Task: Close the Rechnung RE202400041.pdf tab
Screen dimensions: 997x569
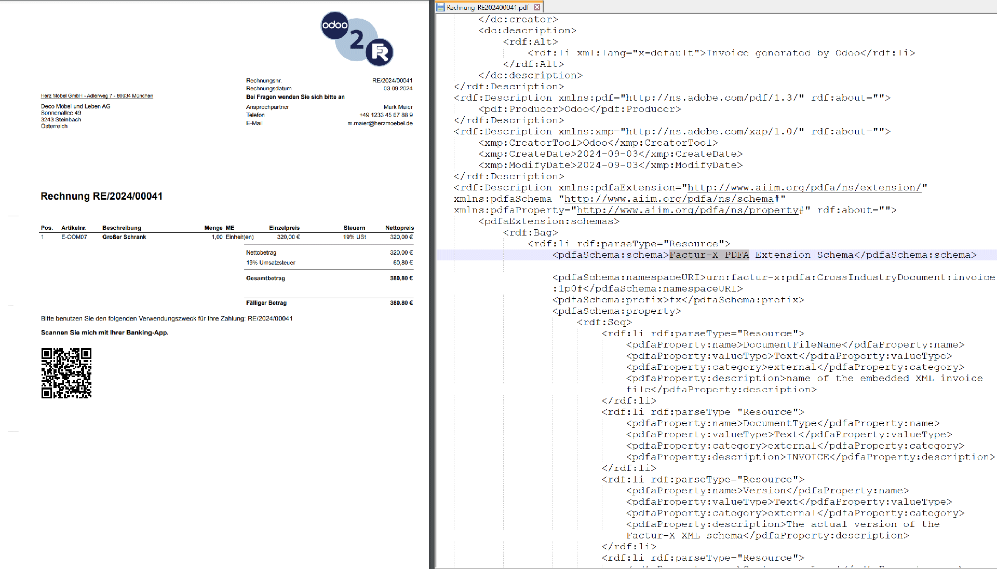Action: pyautogui.click(x=537, y=7)
